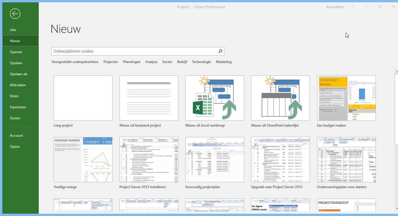Click the Bedrijf suggested search link
The width and height of the screenshot is (398, 216).
pos(182,62)
